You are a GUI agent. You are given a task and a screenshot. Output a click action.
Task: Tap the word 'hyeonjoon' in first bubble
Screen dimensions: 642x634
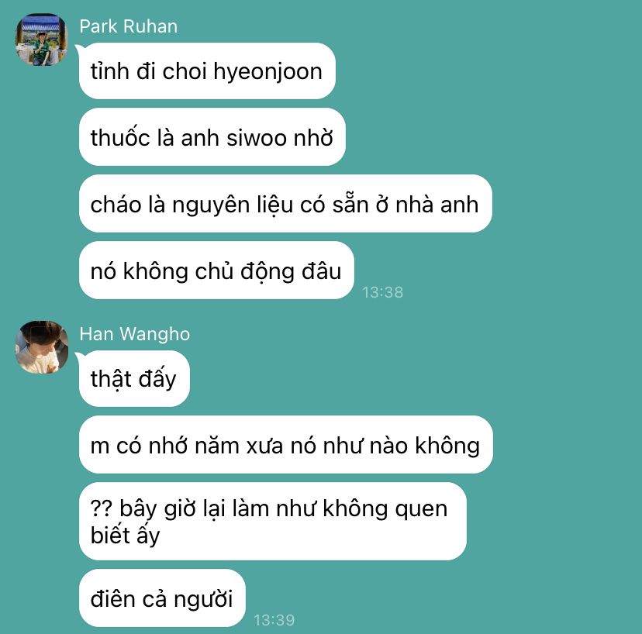coord(267,73)
